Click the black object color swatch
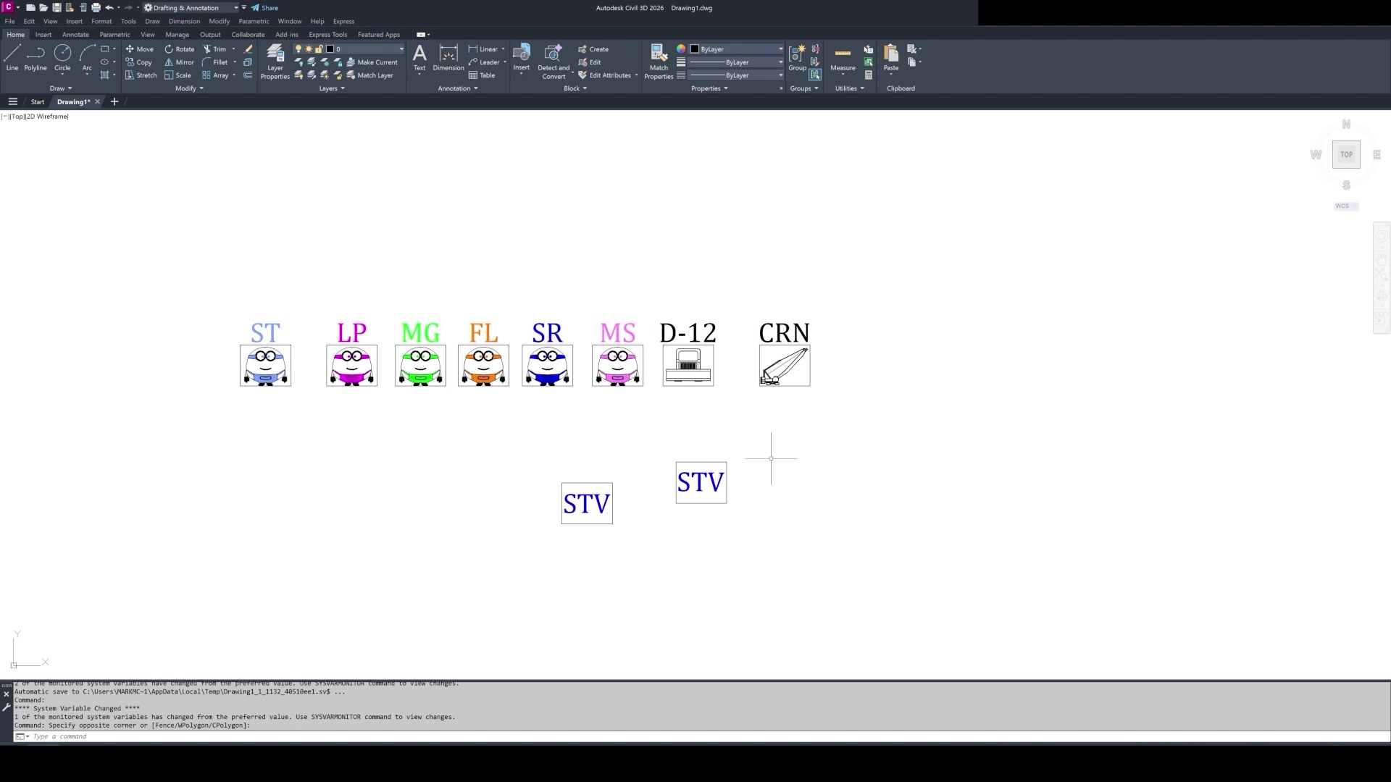This screenshot has height=782, width=1391. point(695,49)
